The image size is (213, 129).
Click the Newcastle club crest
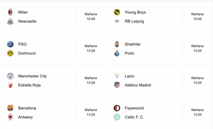tap(10, 21)
